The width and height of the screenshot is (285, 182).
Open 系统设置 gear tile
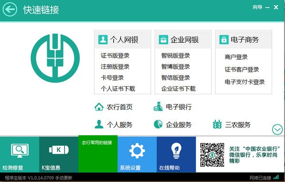point(137,154)
